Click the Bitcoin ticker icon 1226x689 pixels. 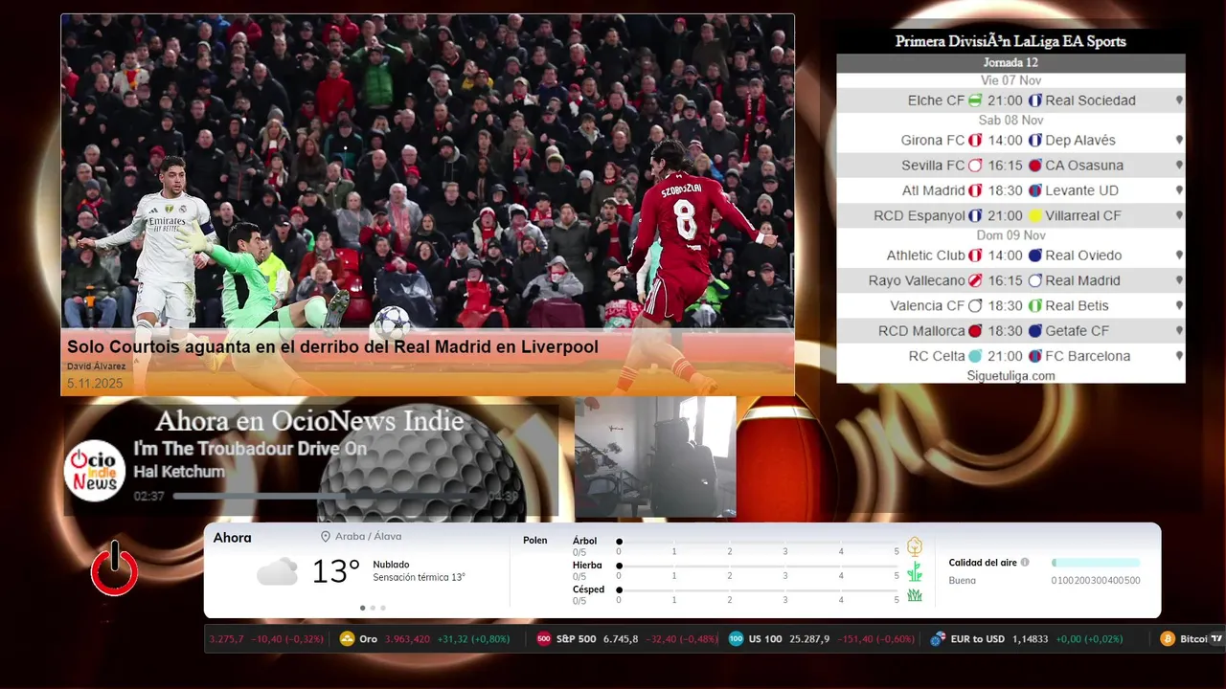tap(1168, 639)
